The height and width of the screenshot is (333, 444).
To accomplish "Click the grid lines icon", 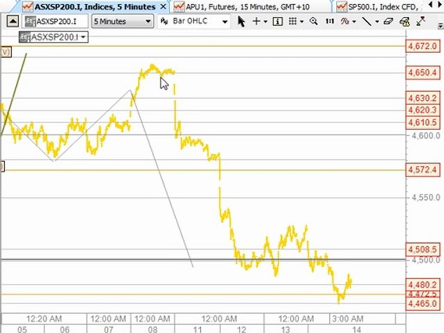I will click(x=292, y=21).
